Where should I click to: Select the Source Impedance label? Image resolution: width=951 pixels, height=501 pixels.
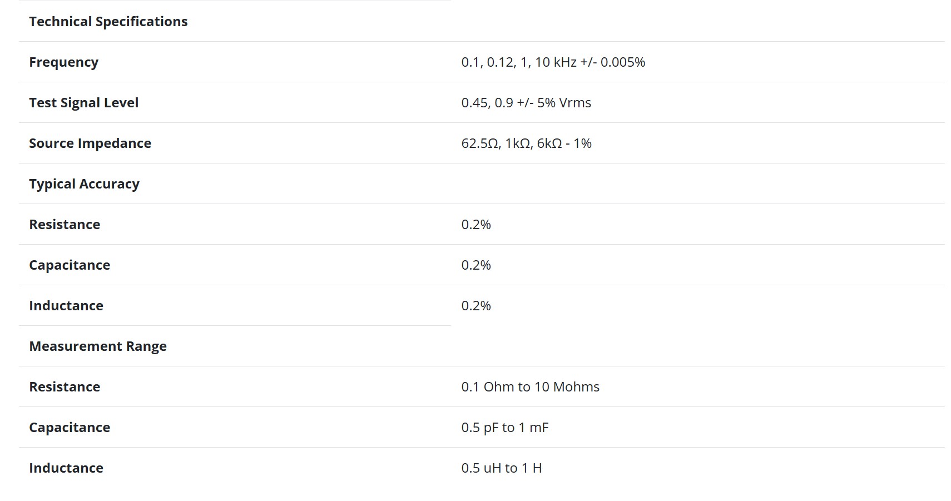(90, 143)
